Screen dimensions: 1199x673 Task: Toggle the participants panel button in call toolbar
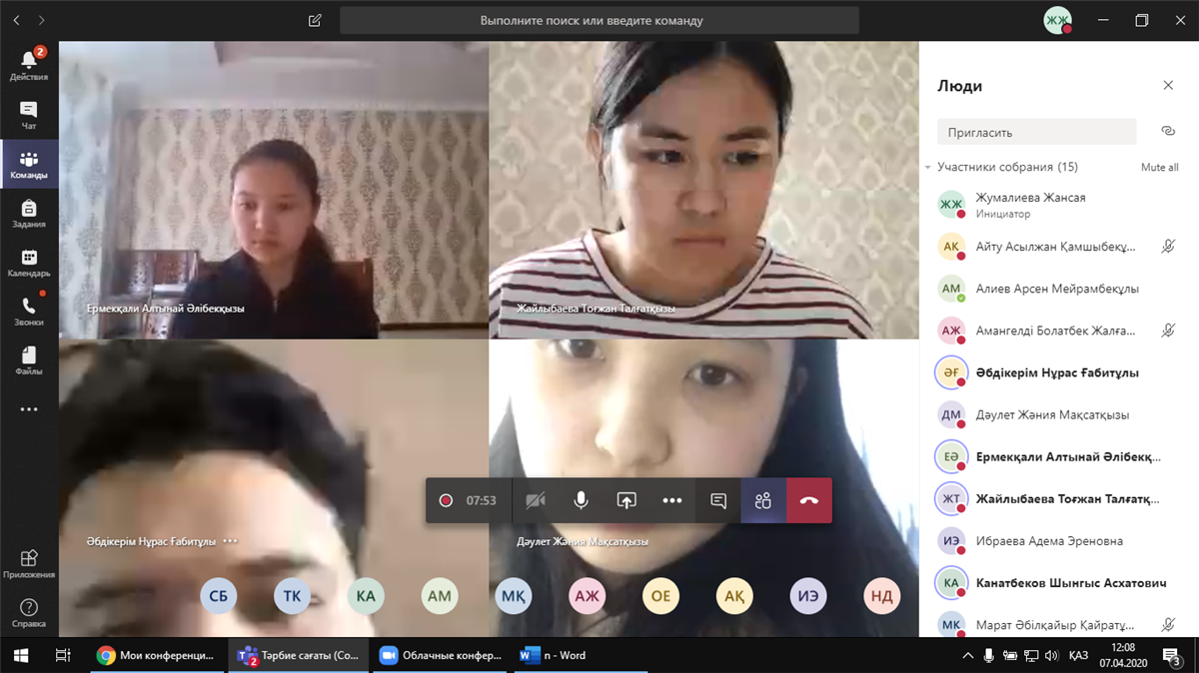(763, 500)
